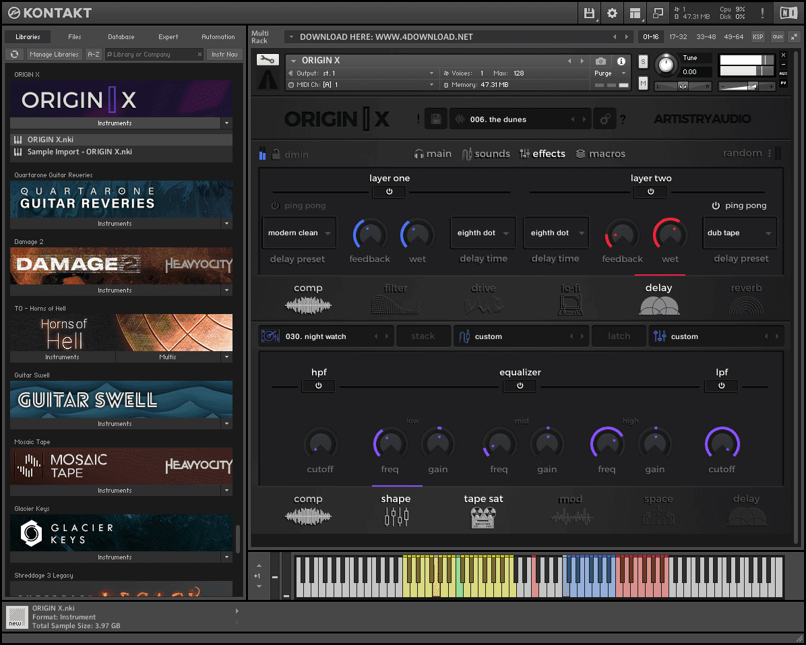Viewport: 806px width, 645px height.
Task: Open the Multi Rack preset dropdown arrow
Action: [291, 37]
